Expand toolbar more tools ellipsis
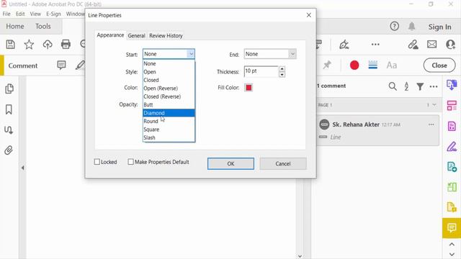 click(x=375, y=45)
